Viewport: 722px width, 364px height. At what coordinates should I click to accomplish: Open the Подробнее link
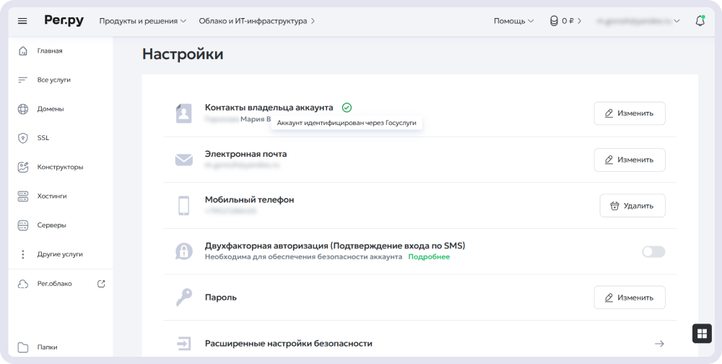(x=429, y=256)
